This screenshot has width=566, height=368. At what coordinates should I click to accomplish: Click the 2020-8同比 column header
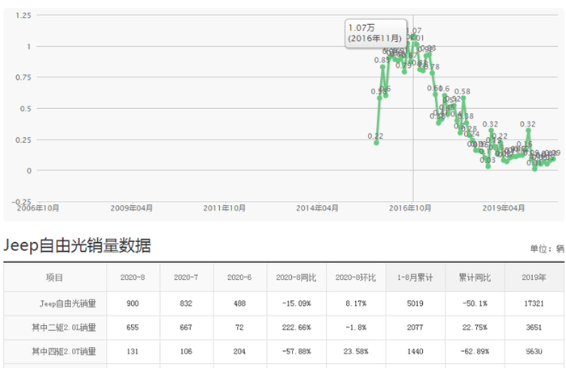pos(297,278)
